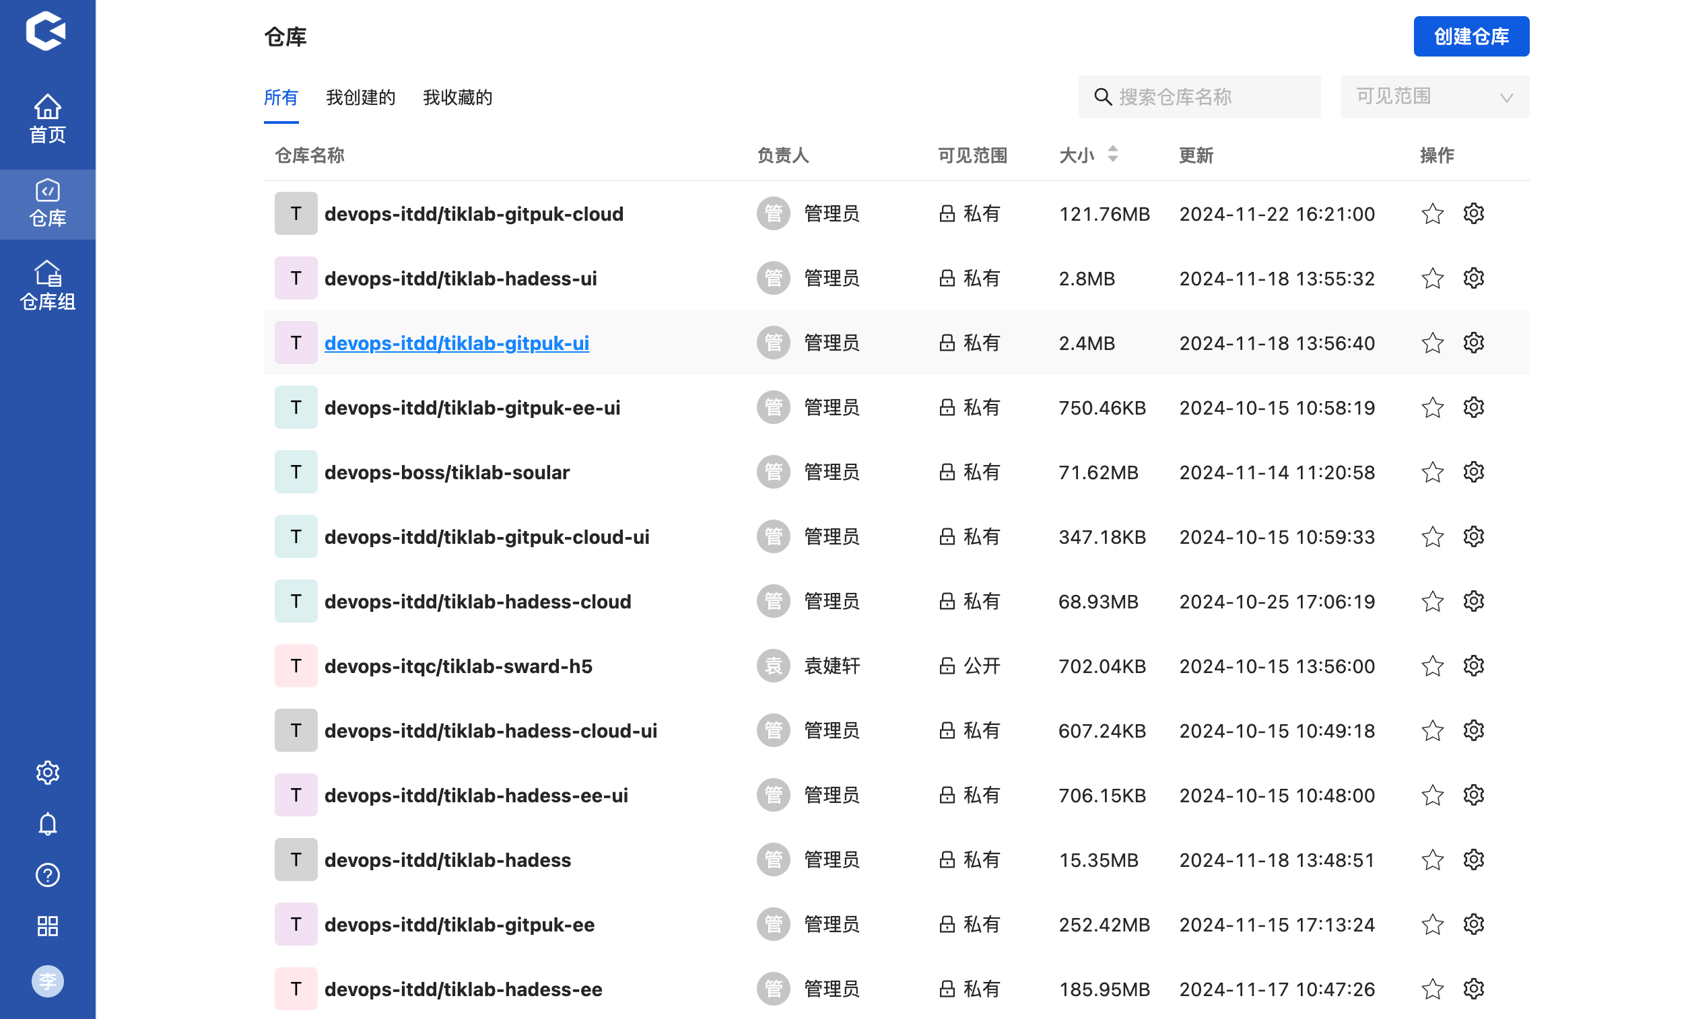
Task: Open 仓库 repositories in sidebar
Action: coord(47,204)
